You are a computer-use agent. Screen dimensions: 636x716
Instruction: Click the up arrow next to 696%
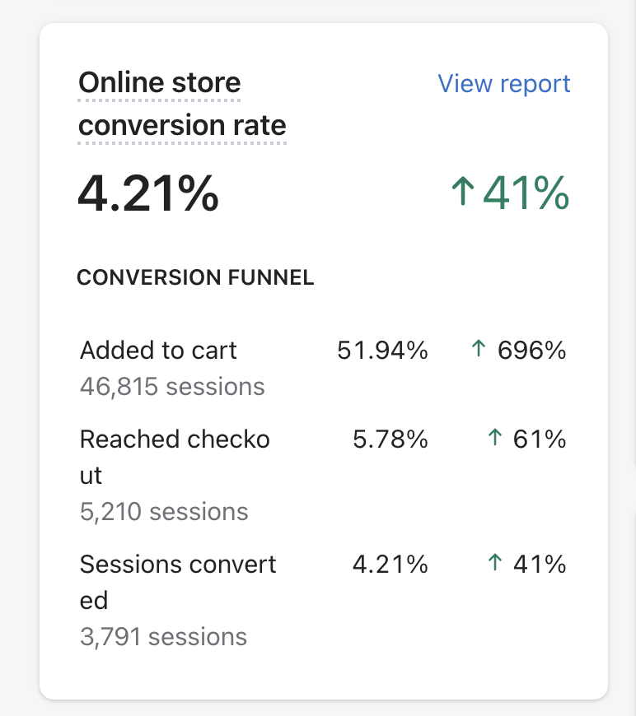478,350
